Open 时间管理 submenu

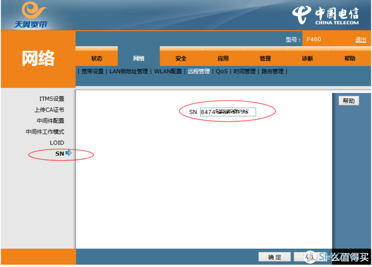pyautogui.click(x=244, y=71)
